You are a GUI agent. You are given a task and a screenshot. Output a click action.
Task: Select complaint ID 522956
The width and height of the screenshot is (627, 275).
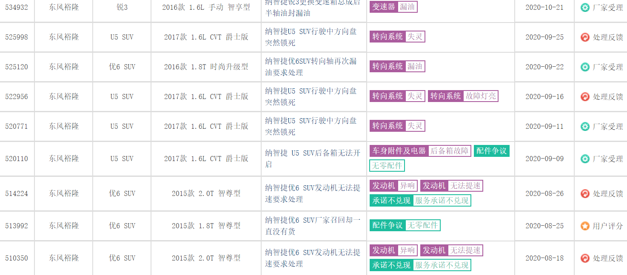pyautogui.click(x=17, y=97)
